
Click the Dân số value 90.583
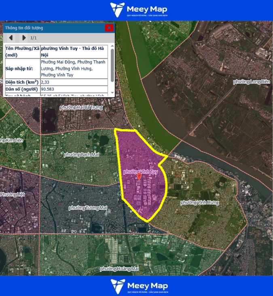[x=74, y=89]
